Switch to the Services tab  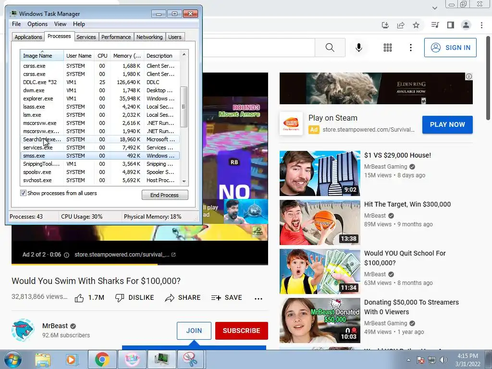86,37
